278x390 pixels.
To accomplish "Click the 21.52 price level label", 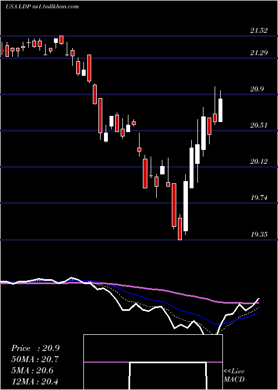I will point(259,31).
